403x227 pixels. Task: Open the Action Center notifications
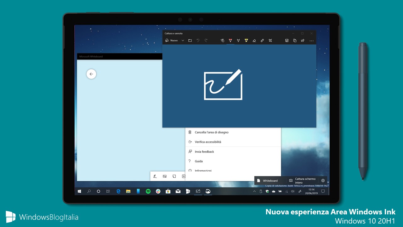click(323, 191)
